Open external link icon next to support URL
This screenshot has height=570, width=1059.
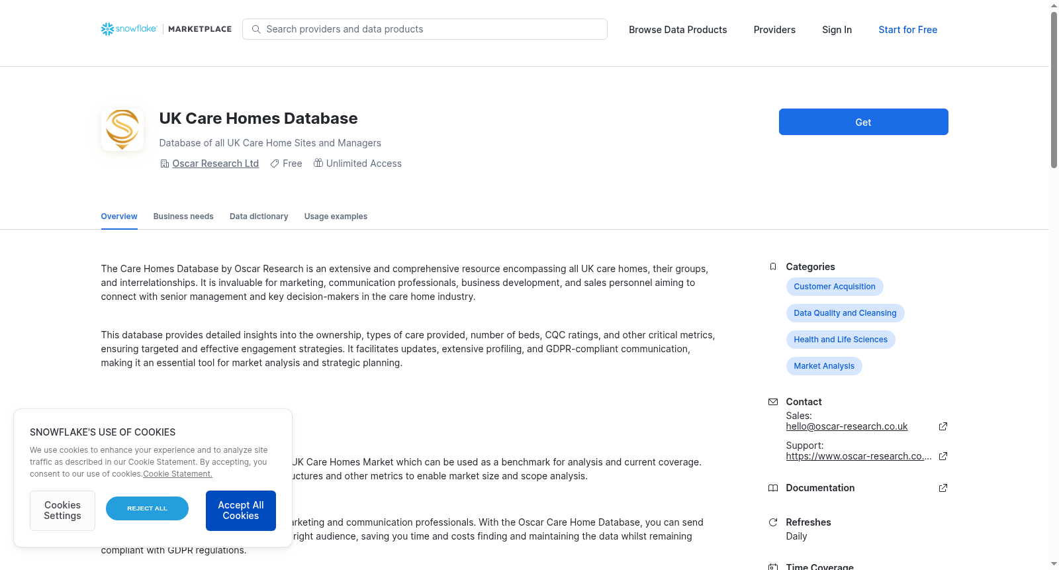click(x=943, y=456)
